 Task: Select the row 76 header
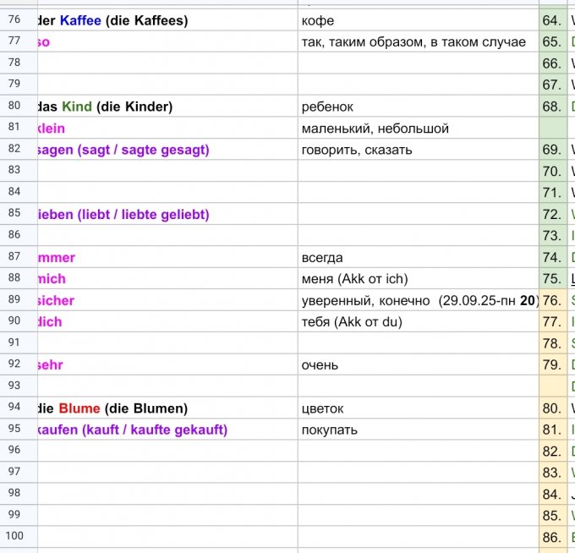click(x=14, y=19)
